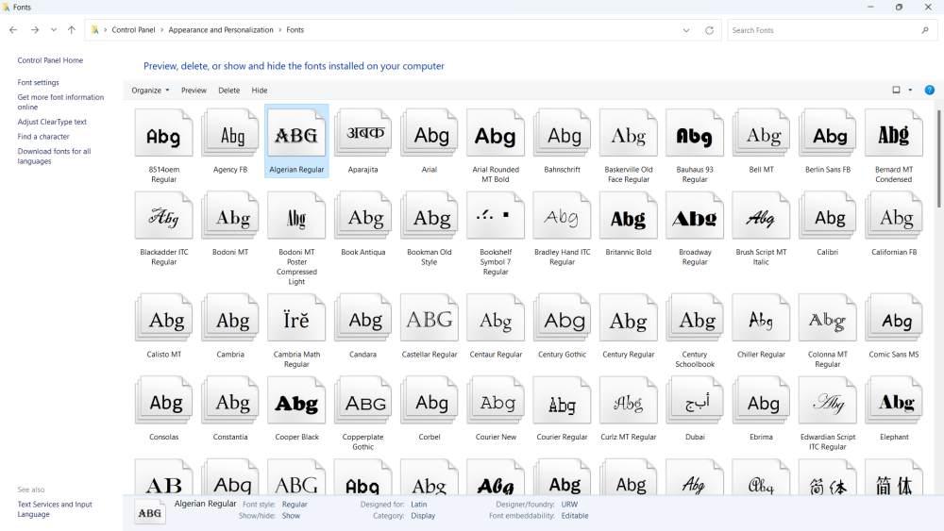Open the Find a character link
The width and height of the screenshot is (944, 531).
click(42, 137)
